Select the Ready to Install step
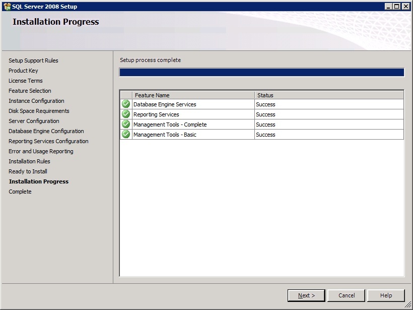The image size is (413, 310). pyautogui.click(x=28, y=171)
